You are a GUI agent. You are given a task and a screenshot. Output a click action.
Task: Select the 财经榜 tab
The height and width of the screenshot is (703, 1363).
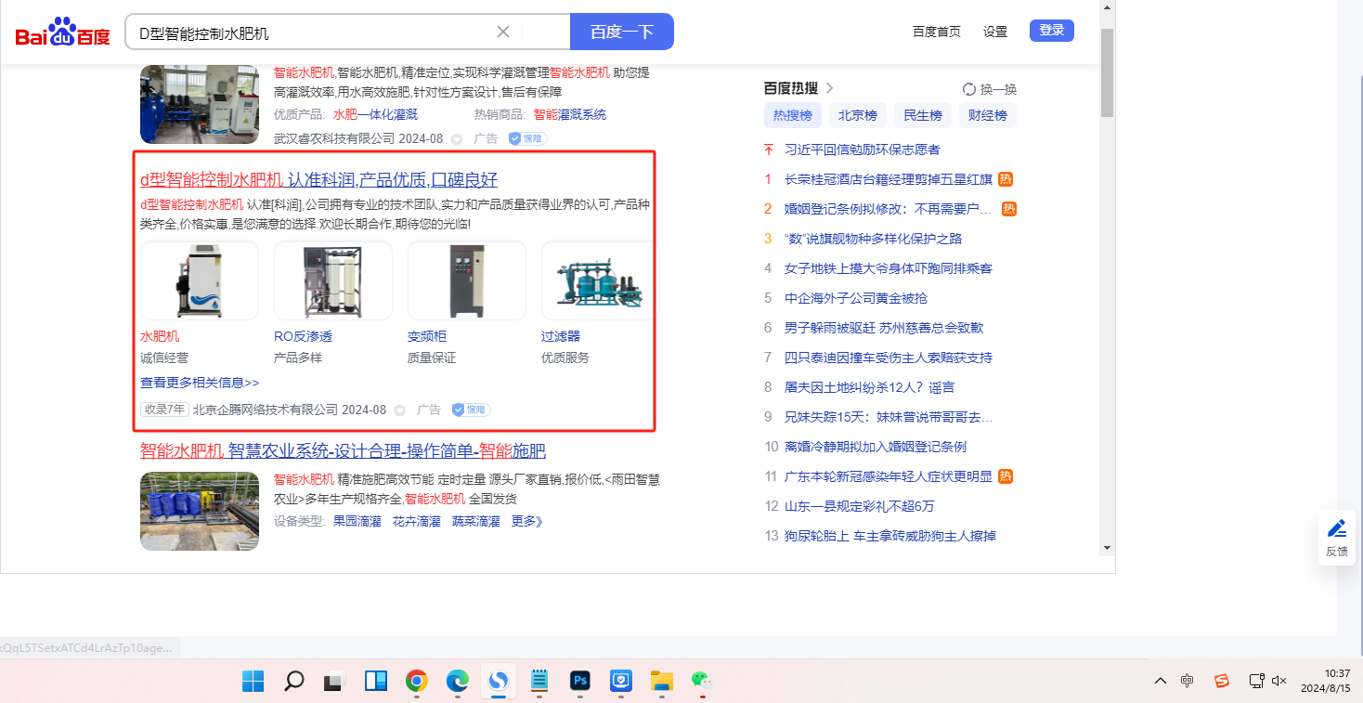click(x=987, y=115)
